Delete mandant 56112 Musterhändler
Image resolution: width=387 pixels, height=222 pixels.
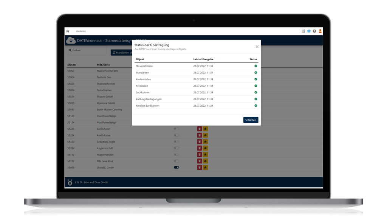coord(200,155)
